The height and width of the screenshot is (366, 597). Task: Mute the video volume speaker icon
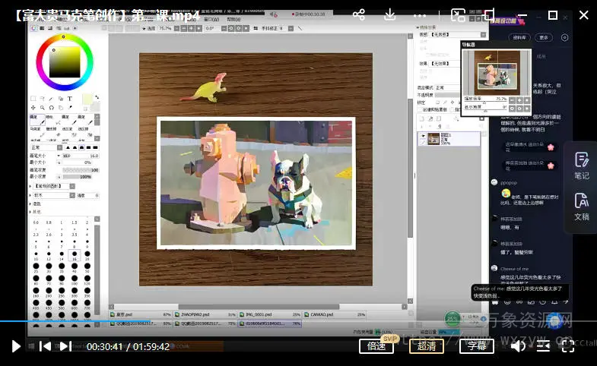pos(516,346)
